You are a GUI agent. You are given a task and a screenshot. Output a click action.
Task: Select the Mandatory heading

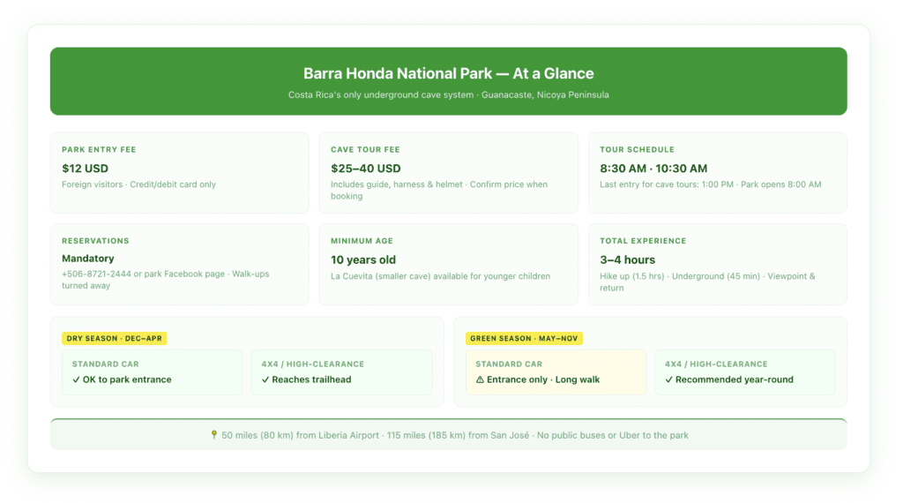88,259
